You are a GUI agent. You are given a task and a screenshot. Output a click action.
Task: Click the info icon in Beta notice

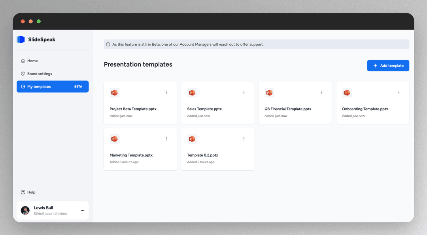click(x=108, y=45)
